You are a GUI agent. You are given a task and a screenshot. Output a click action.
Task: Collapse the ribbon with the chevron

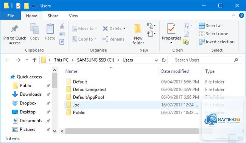coord(233,15)
